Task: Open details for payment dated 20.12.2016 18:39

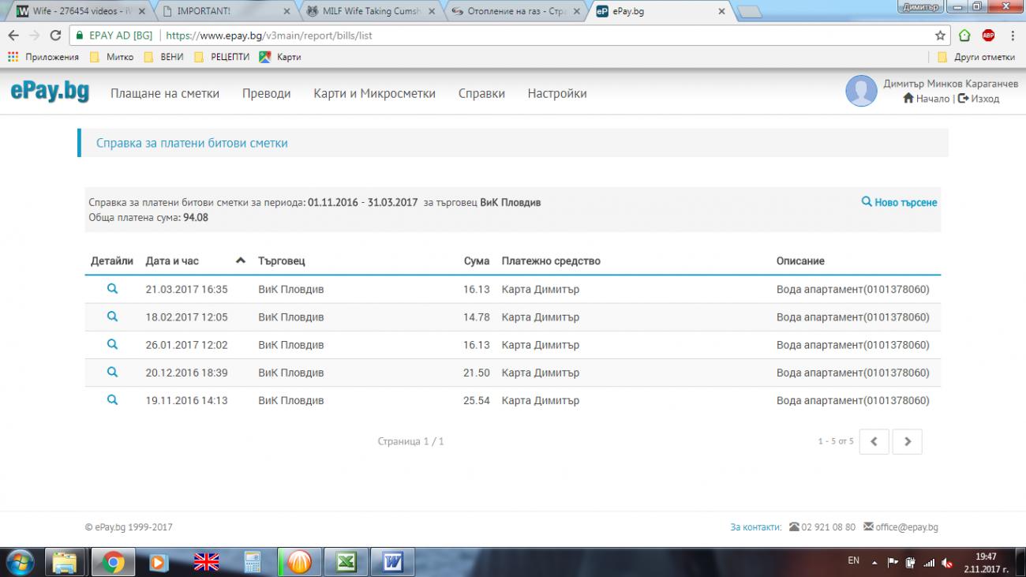Action: tap(112, 372)
